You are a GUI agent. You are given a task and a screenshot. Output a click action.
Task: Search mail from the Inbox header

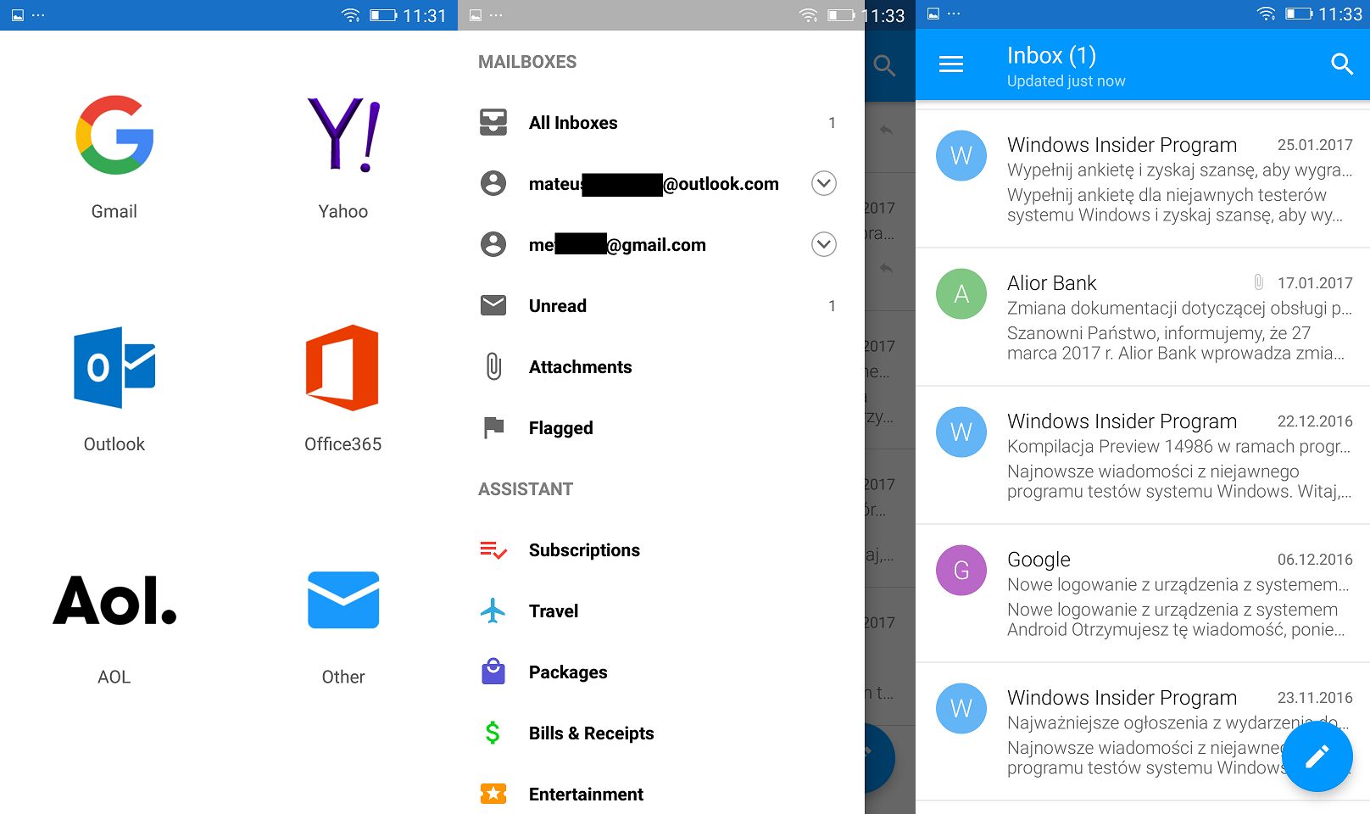coord(1341,64)
